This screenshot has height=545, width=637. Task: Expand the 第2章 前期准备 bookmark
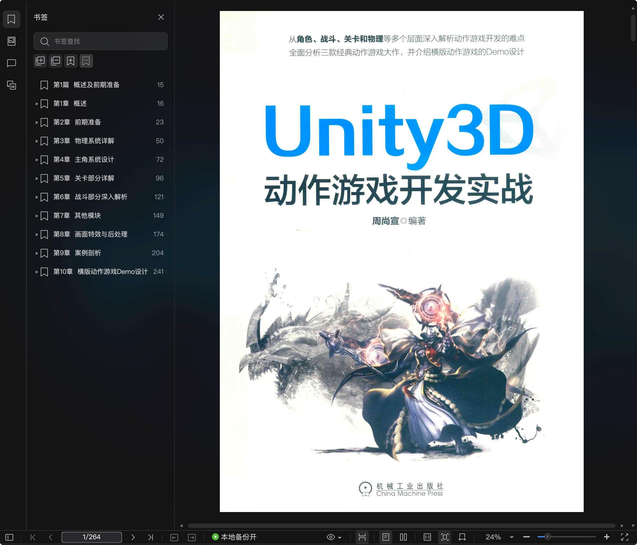tap(37, 122)
